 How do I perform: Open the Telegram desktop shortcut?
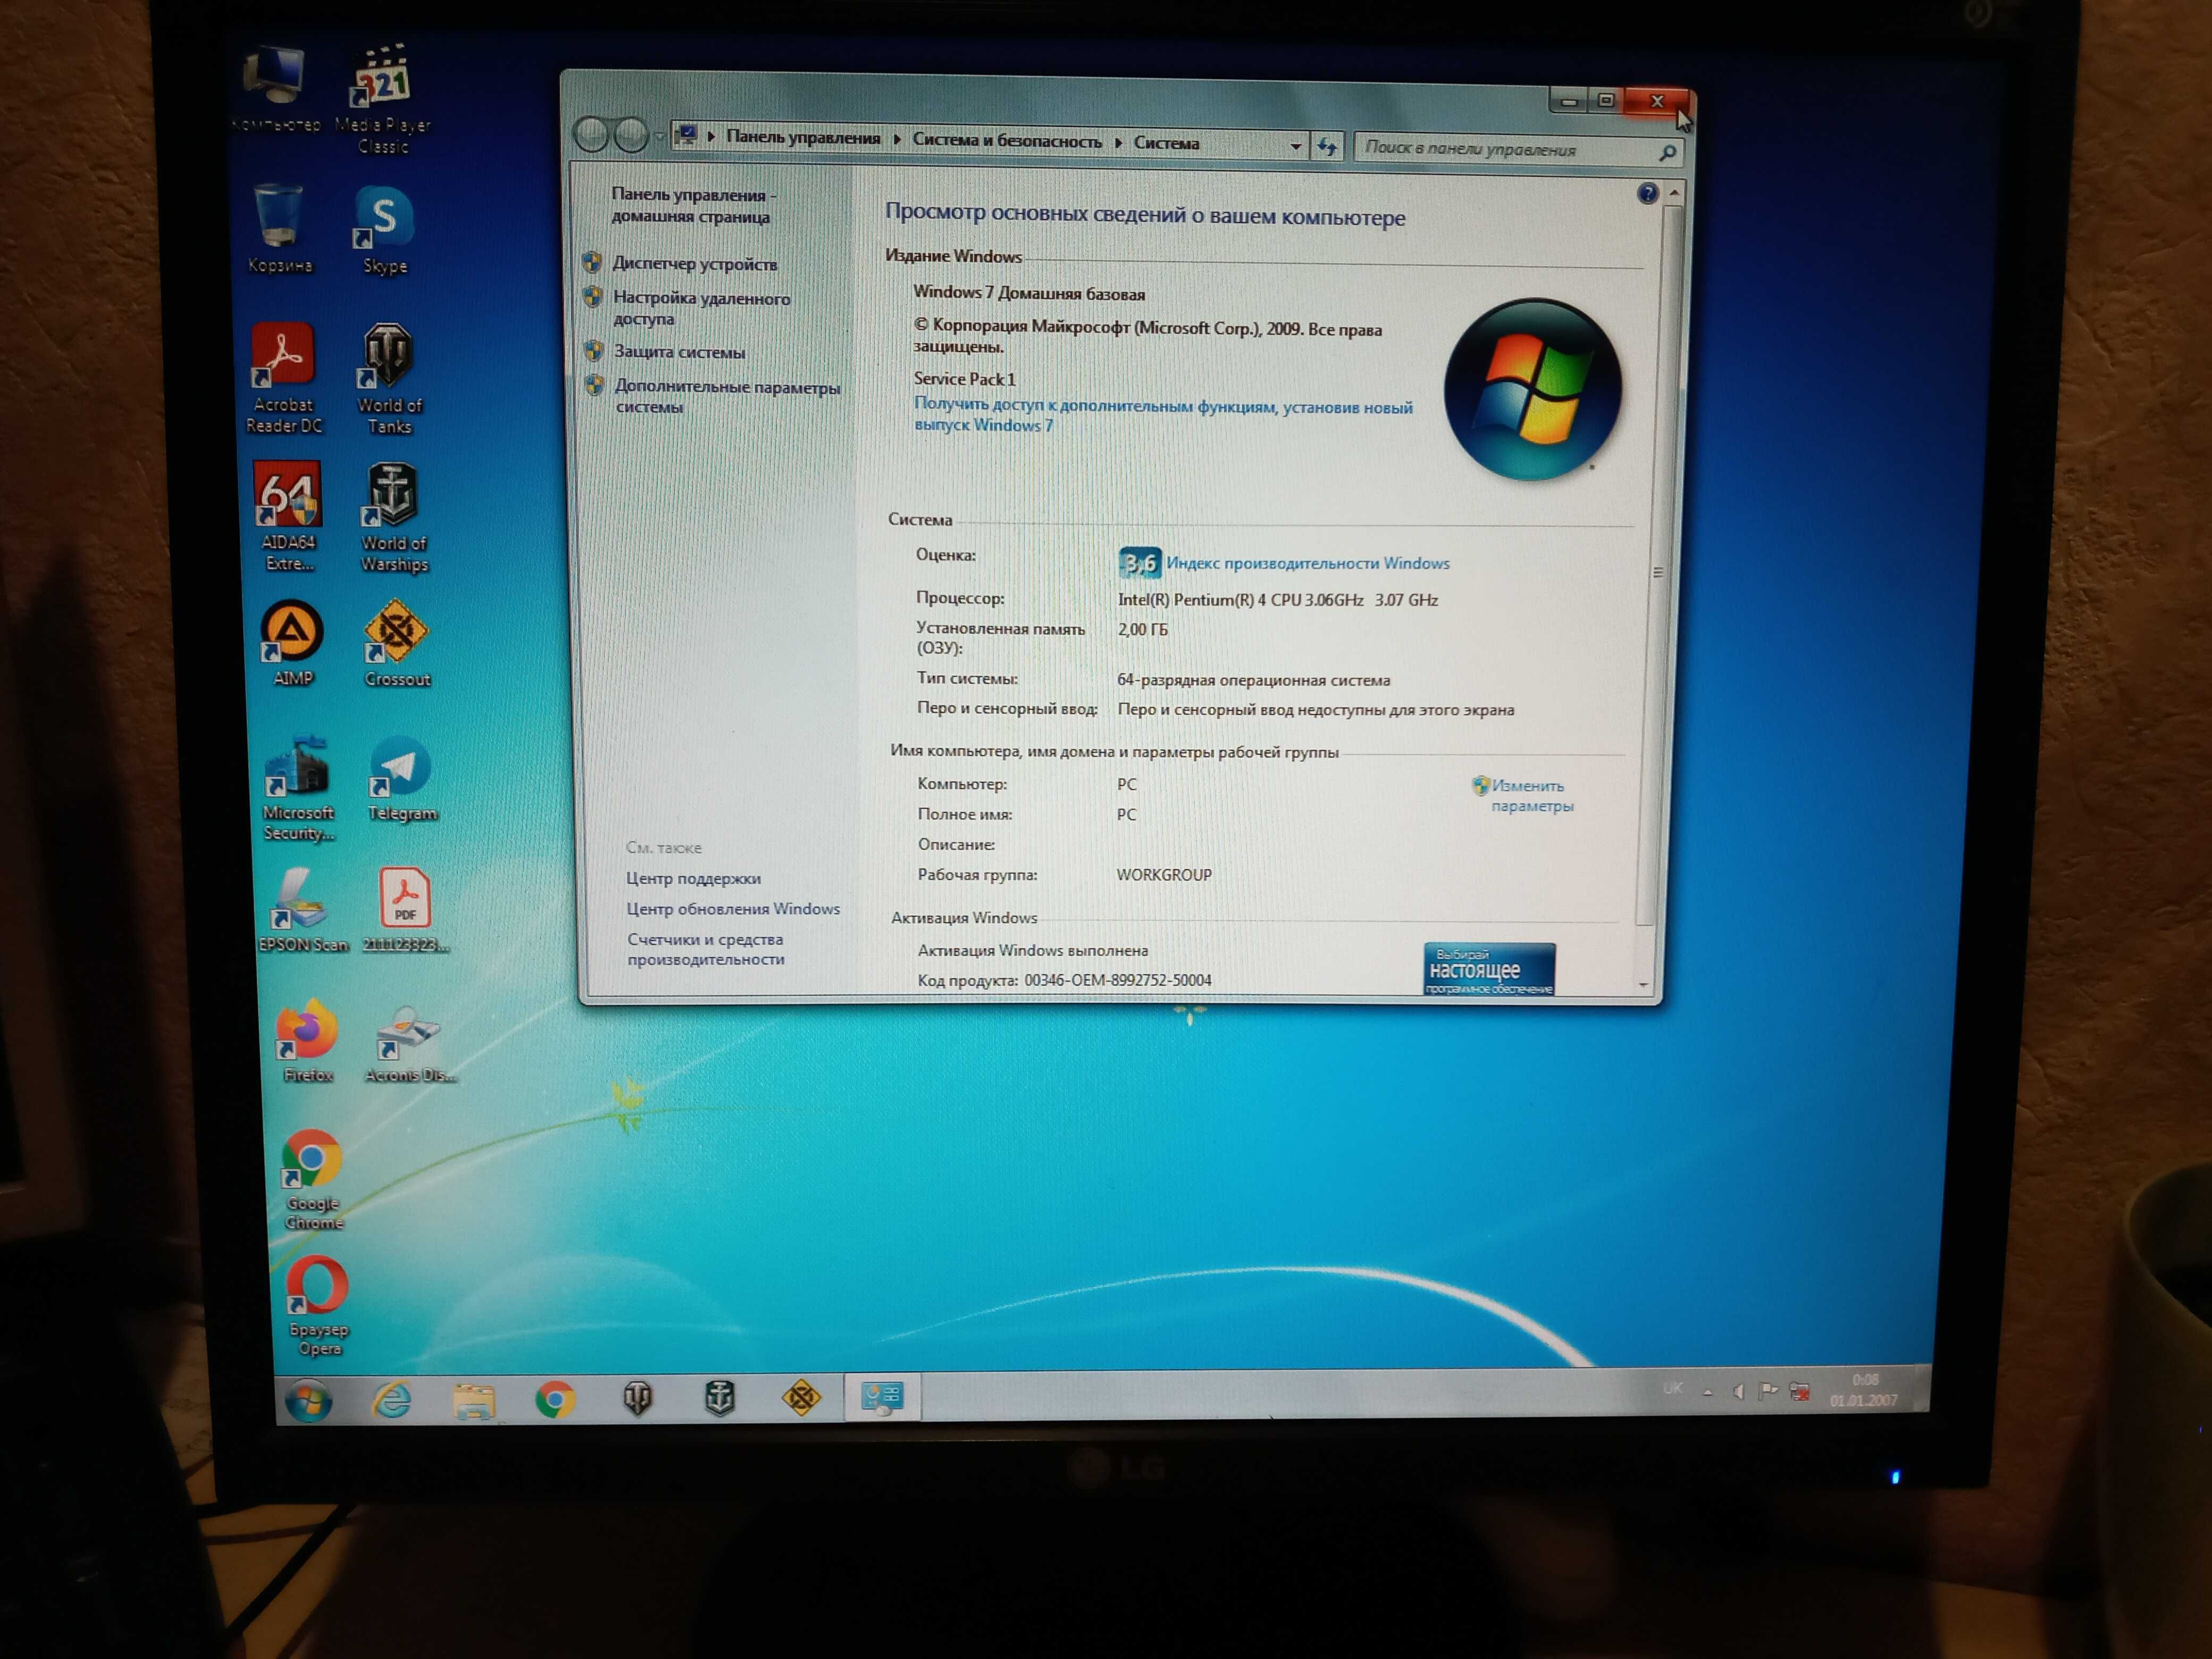click(401, 780)
